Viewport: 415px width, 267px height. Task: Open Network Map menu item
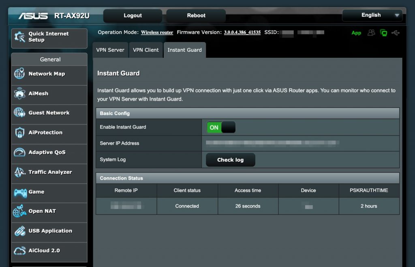coord(49,76)
